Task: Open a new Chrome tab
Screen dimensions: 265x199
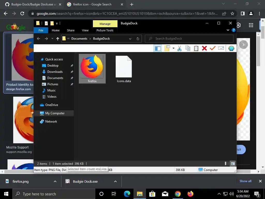Action: [x=132, y=5]
